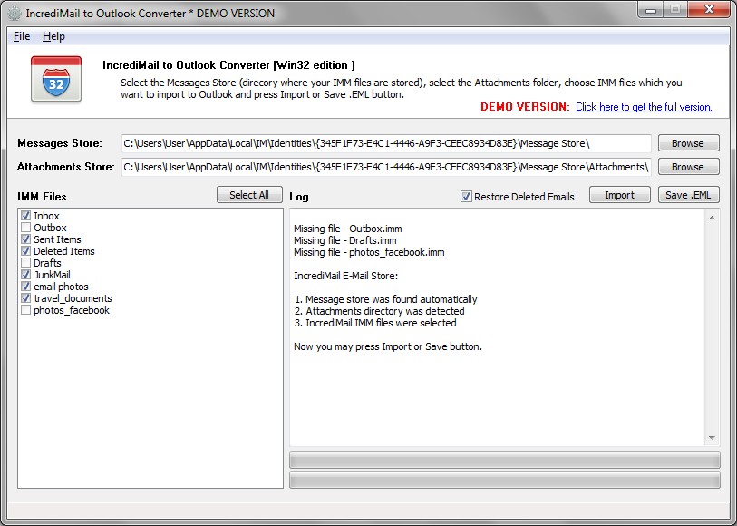Open the full version link

(x=644, y=107)
